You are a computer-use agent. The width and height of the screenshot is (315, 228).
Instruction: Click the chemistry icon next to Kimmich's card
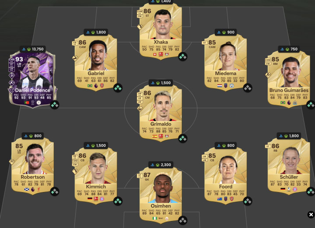tap(118, 201)
